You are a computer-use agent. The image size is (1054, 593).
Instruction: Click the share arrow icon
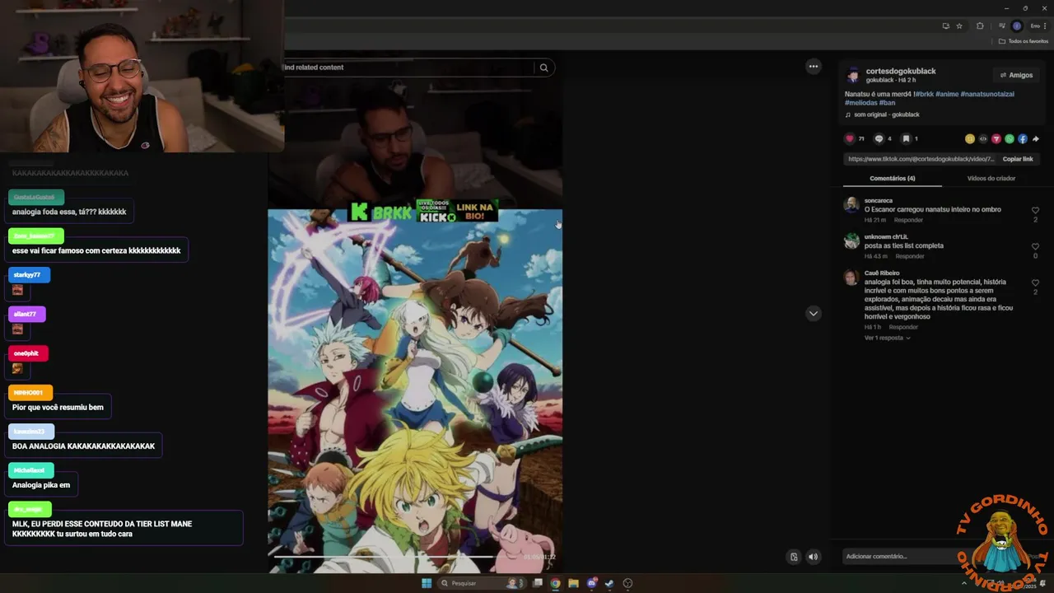pos(1036,139)
